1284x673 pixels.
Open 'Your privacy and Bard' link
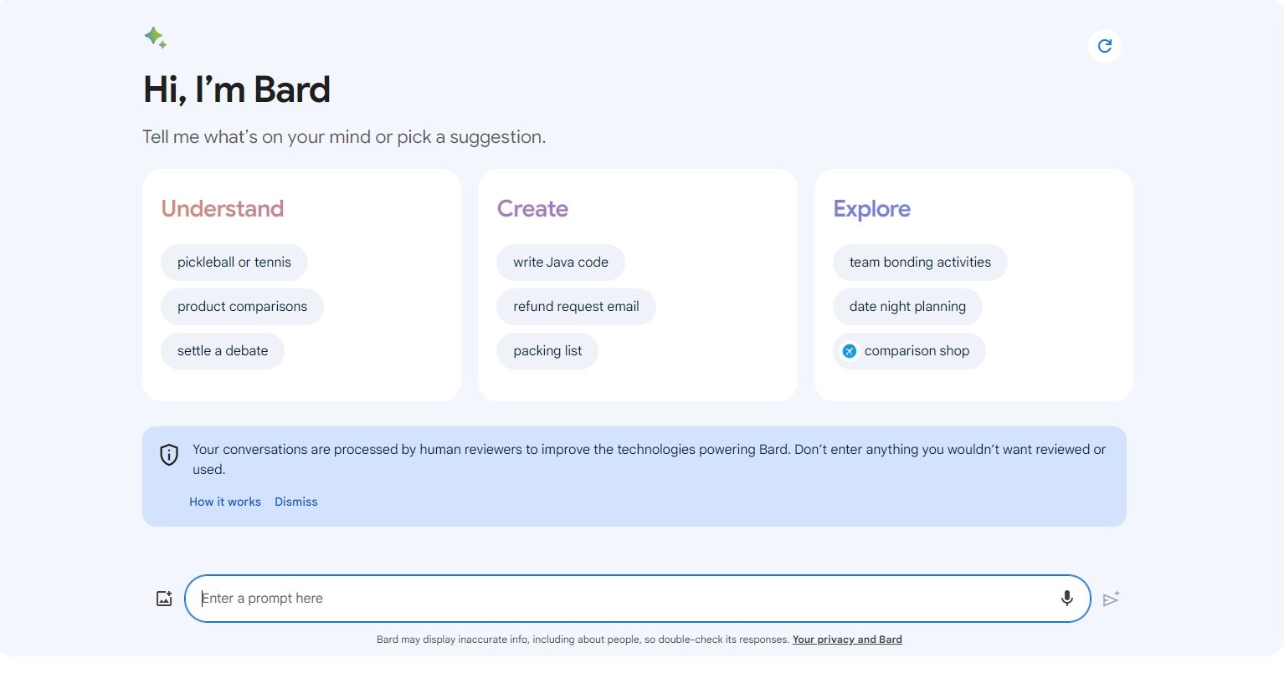[x=847, y=640]
